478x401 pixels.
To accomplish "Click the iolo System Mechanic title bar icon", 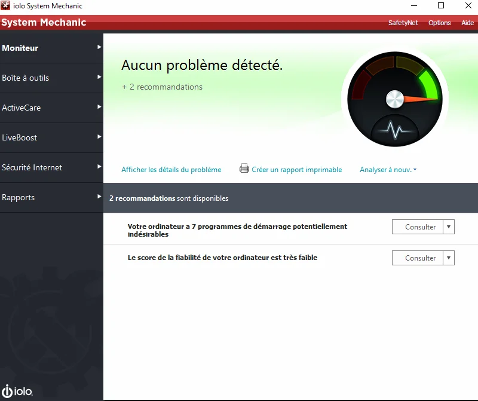I will click(x=5, y=5).
